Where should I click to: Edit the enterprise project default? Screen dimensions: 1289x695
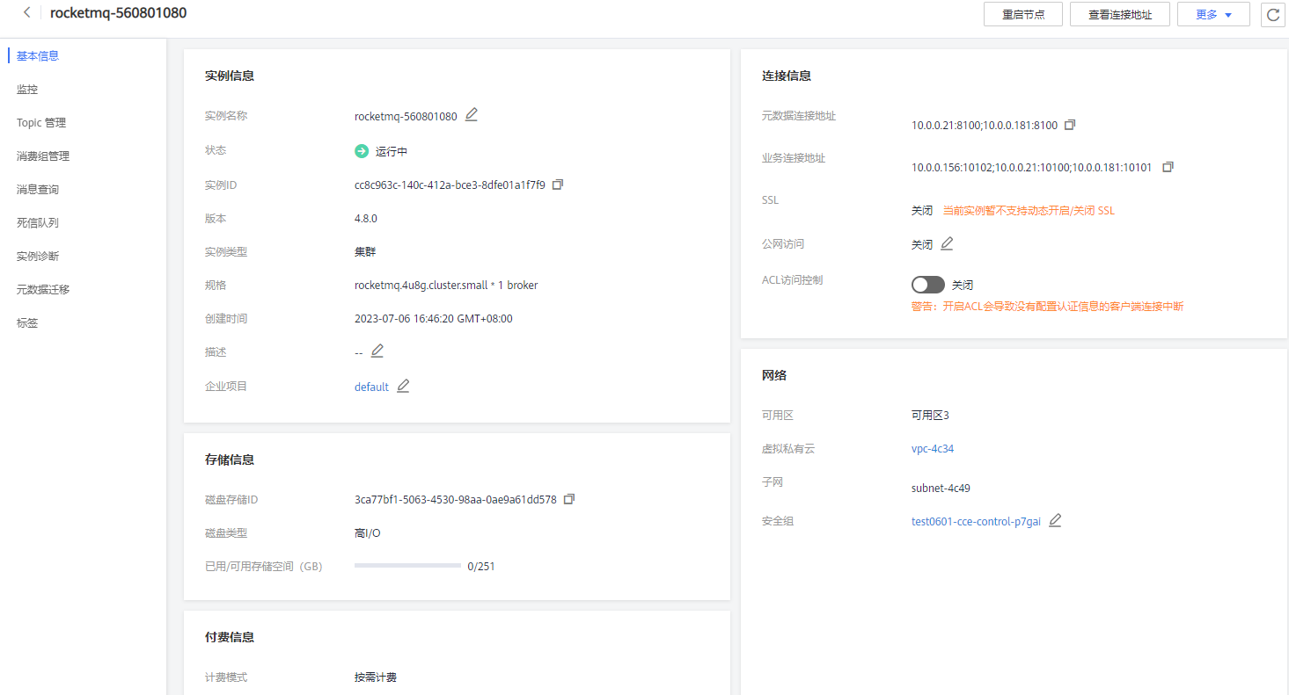(403, 386)
